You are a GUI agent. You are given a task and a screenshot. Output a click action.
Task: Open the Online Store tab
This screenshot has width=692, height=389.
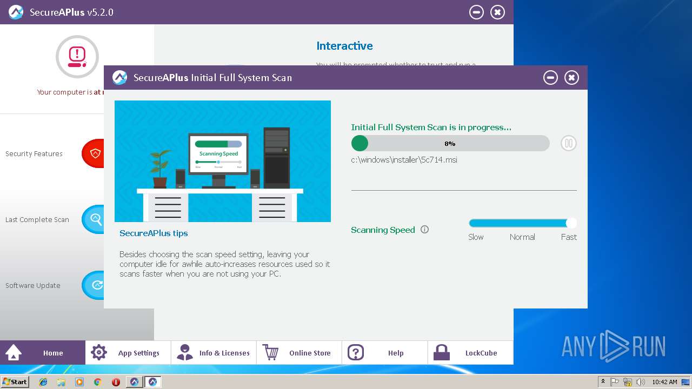coord(299,353)
